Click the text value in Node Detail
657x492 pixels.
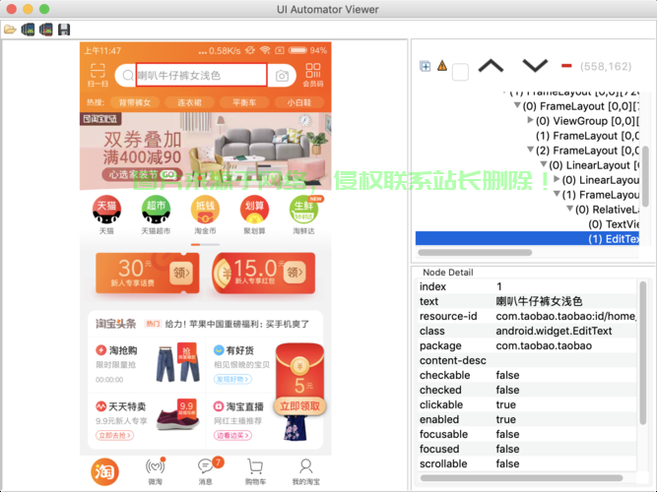[539, 301]
